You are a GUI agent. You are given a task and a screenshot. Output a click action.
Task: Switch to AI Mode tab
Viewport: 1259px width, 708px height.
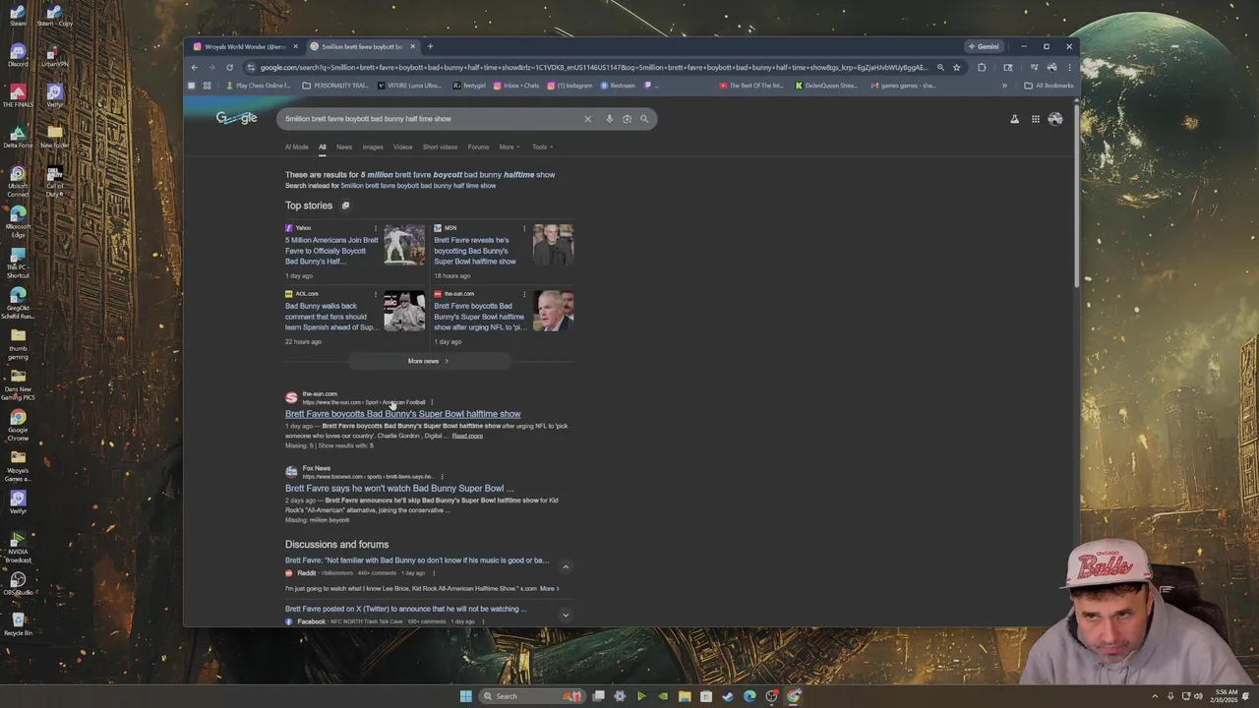(296, 147)
